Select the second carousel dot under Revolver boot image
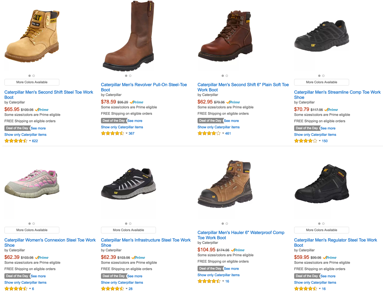 pos(130,75)
